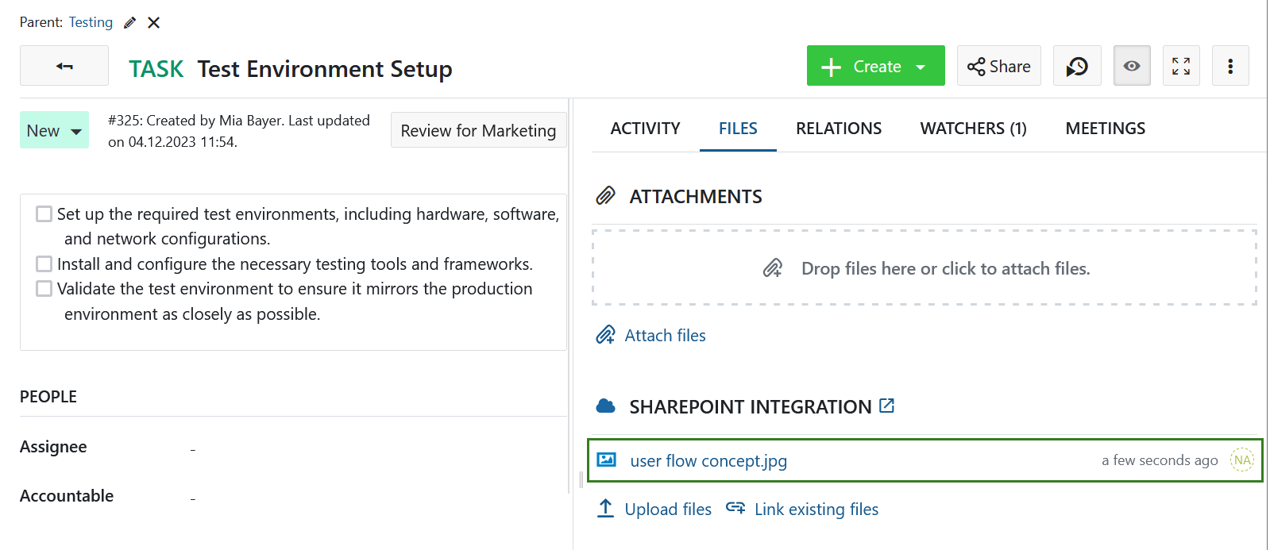1270x550 pixels.
Task: Tick the 'Install and configure' checkbox
Action: 44,264
